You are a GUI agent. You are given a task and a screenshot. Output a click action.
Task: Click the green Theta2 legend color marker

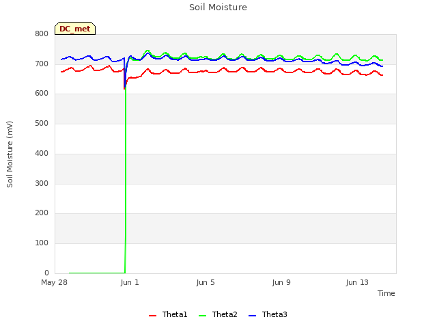[x=202, y=316]
